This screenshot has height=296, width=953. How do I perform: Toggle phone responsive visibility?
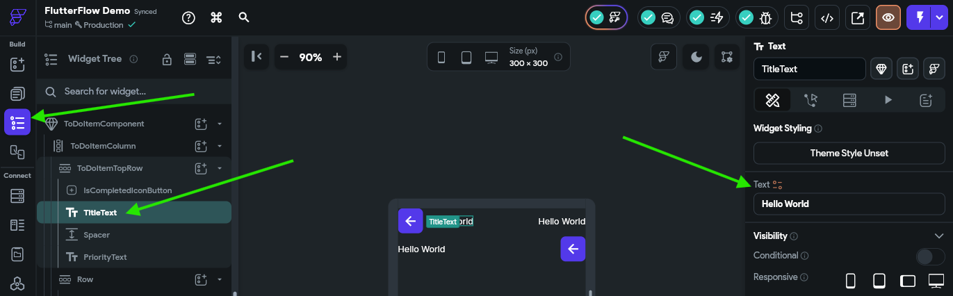[850, 281]
